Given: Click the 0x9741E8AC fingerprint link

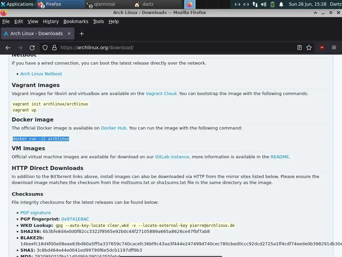Looking at the screenshot, I should tap(75, 219).
